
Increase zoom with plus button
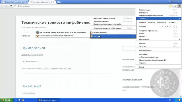tap(171, 27)
